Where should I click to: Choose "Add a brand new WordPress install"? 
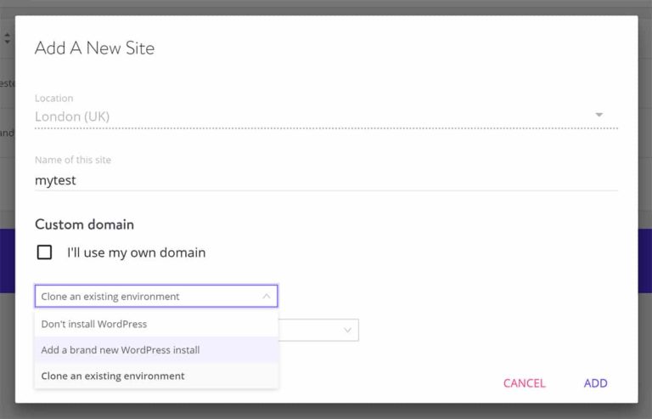point(121,350)
